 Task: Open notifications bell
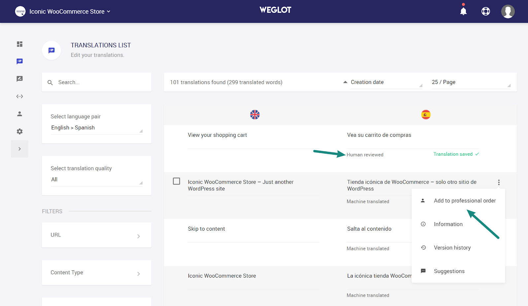pos(463,11)
